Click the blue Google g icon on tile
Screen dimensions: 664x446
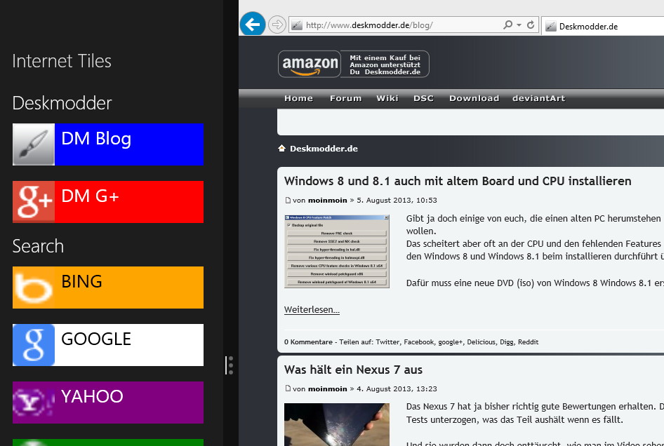34,345
